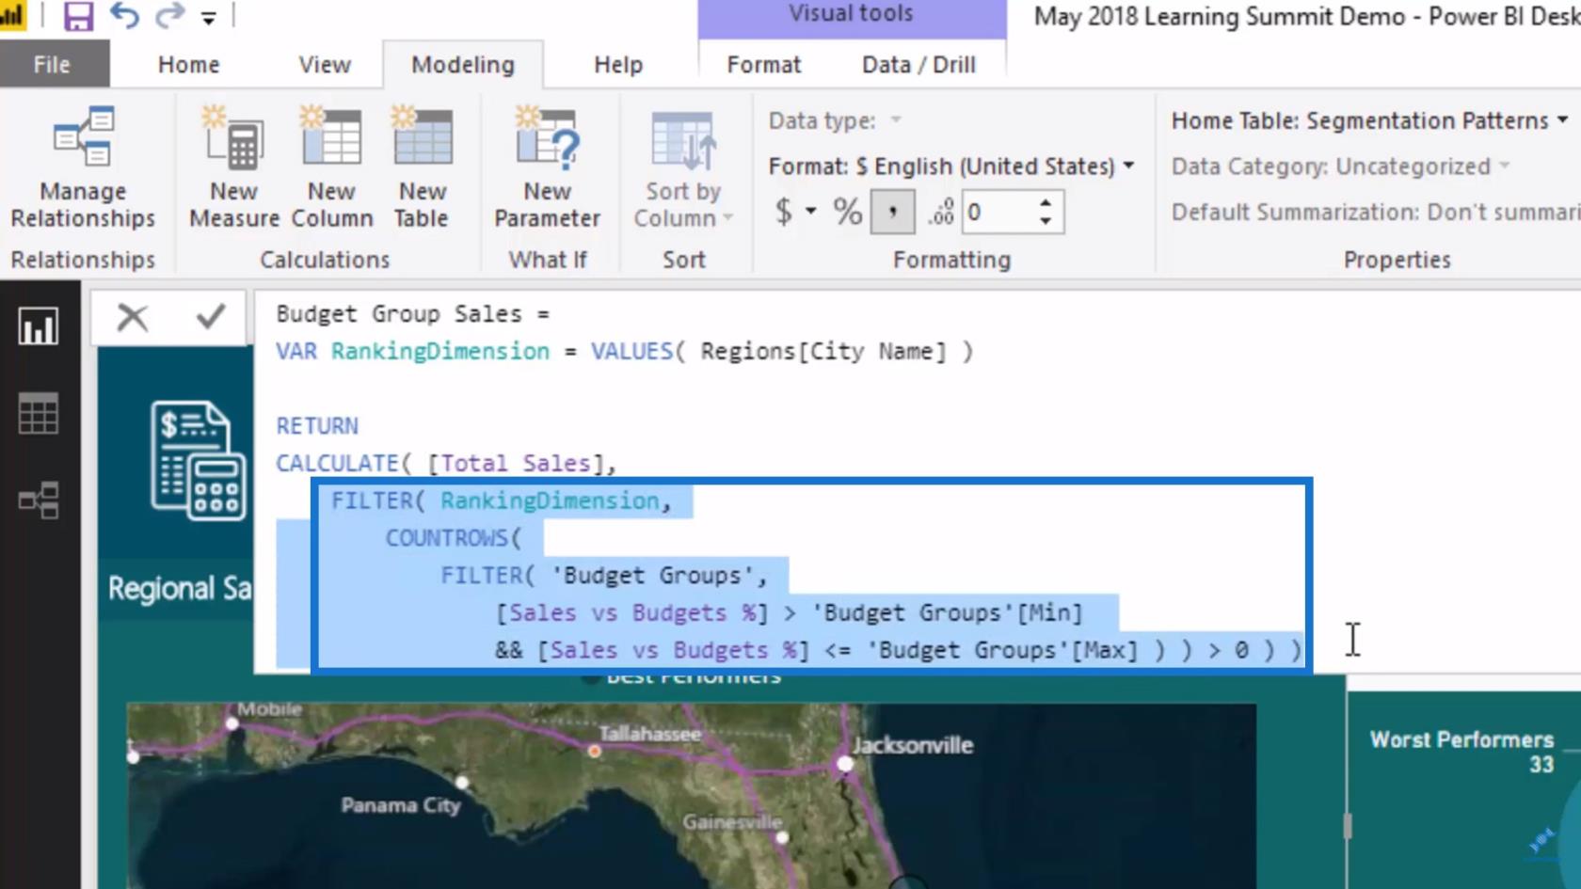1581x889 pixels.
Task: Click the Save icon in quick access toolbar
Action: [x=77, y=16]
